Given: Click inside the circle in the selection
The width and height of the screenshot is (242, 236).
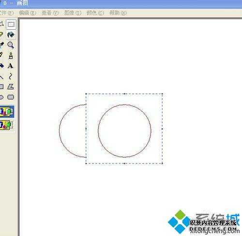Looking at the screenshot, I should pyautogui.click(x=124, y=131).
